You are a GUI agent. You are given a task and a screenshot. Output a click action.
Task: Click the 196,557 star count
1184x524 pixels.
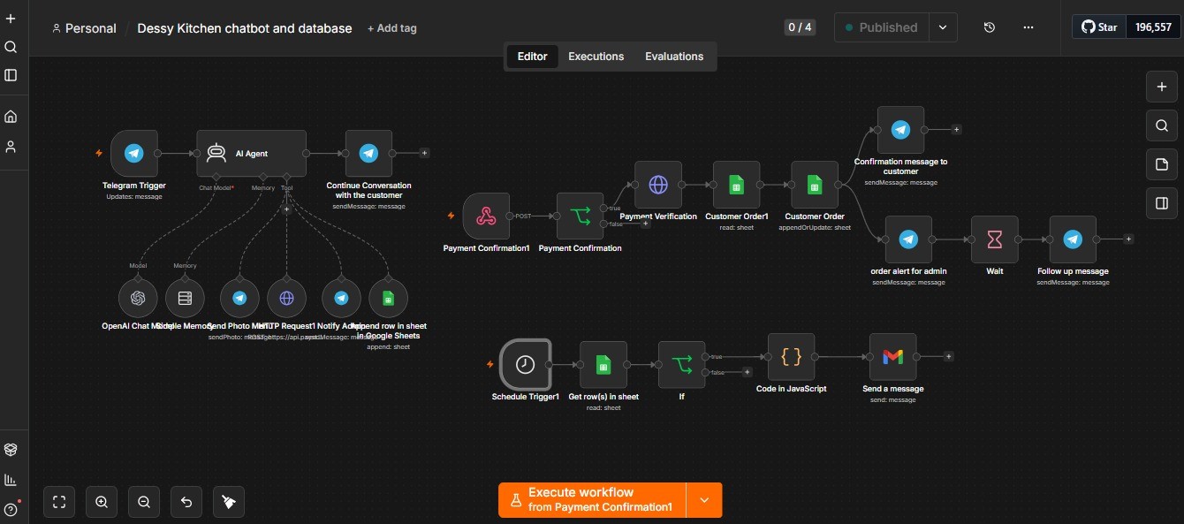[x=1153, y=27]
